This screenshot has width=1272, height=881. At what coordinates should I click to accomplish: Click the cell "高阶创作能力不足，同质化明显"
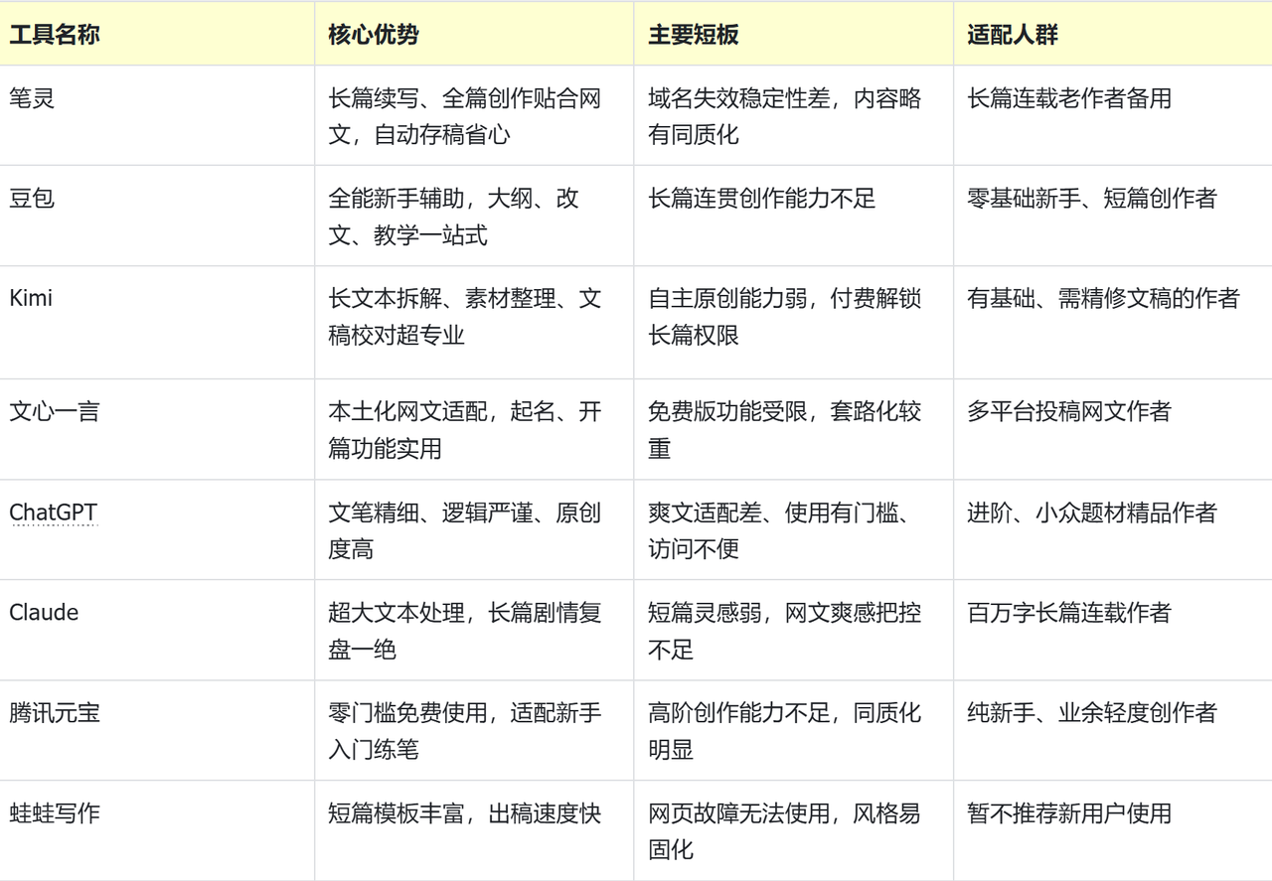(794, 730)
